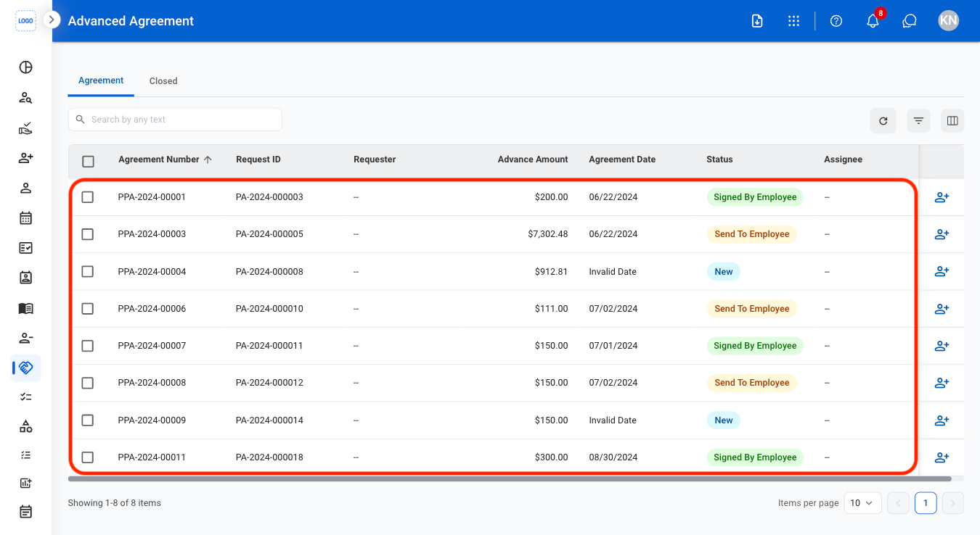
Task: Open the checklist card sidebar icon
Action: 25,248
